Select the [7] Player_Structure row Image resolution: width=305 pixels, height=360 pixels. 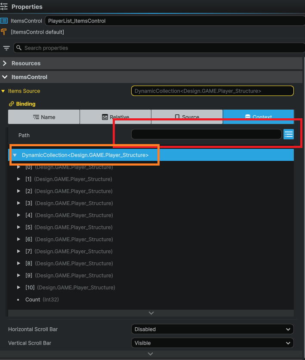(x=151, y=252)
